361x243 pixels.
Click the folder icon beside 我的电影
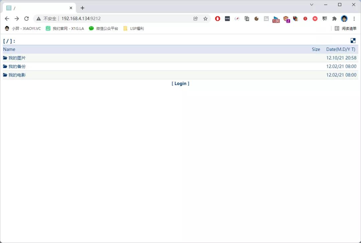coord(5,75)
